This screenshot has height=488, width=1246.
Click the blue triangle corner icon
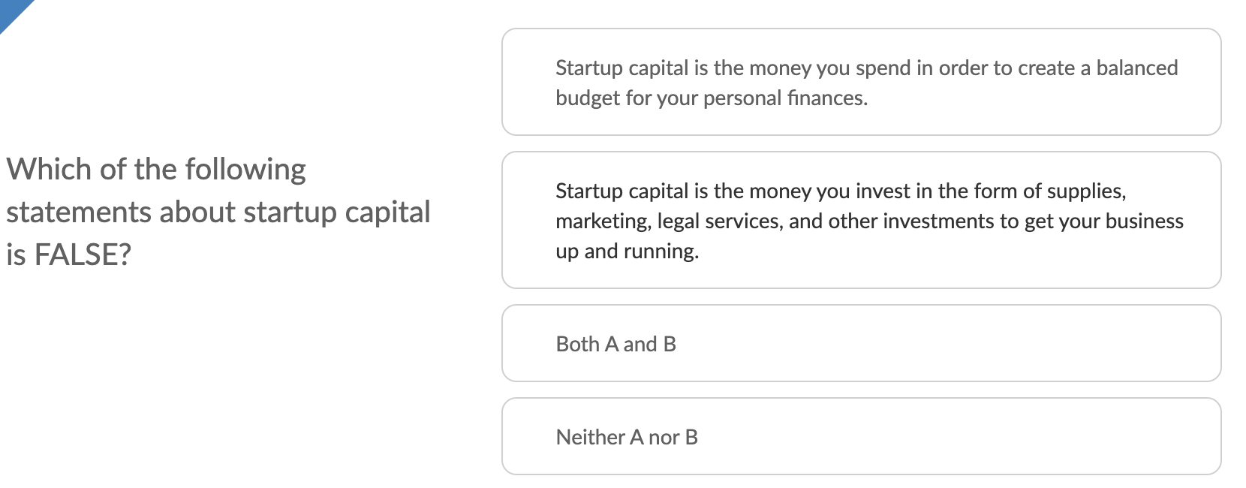click(x=11, y=9)
